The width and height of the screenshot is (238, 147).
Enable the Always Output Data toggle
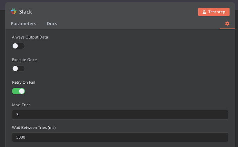tap(18, 46)
